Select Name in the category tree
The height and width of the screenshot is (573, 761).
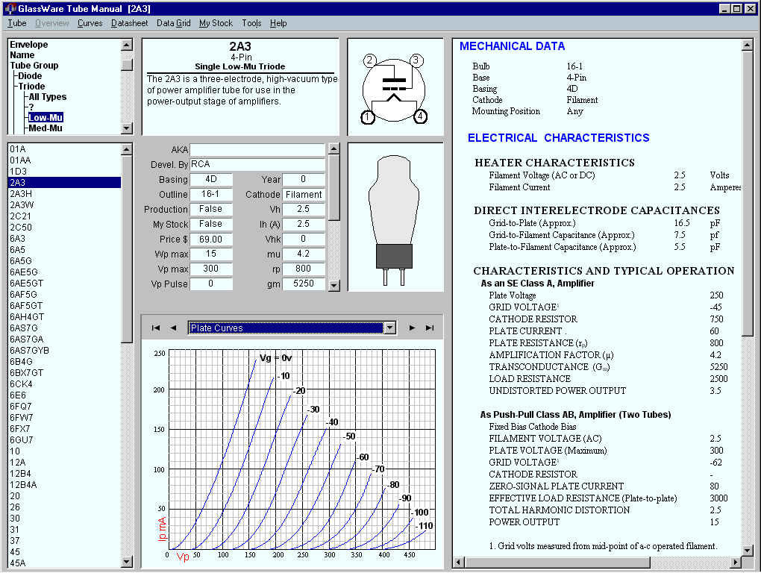point(22,55)
